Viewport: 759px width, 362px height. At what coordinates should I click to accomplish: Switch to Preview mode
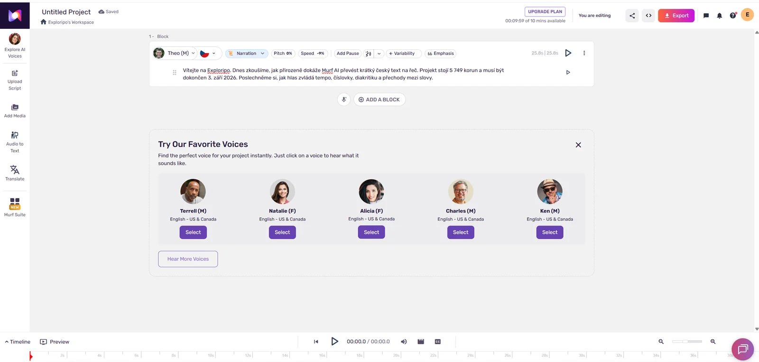point(55,342)
